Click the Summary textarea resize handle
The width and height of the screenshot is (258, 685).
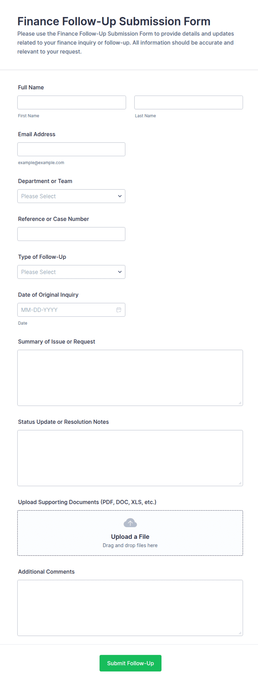pos(240,403)
